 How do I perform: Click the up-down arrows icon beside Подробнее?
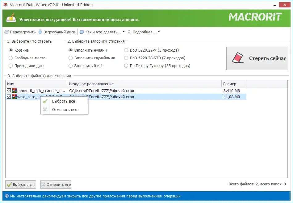129,32
